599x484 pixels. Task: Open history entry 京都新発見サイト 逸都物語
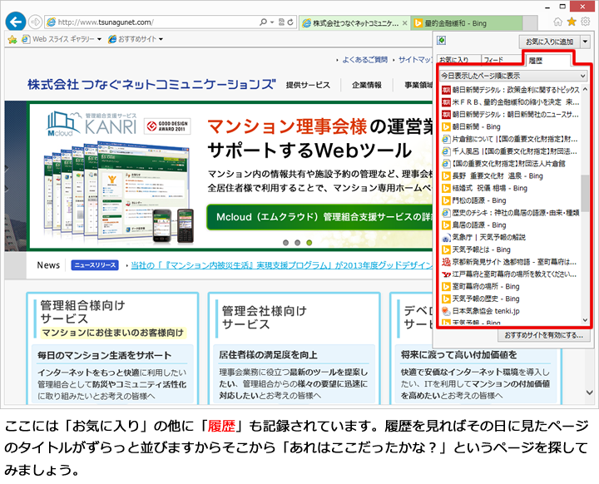pyautogui.click(x=509, y=262)
